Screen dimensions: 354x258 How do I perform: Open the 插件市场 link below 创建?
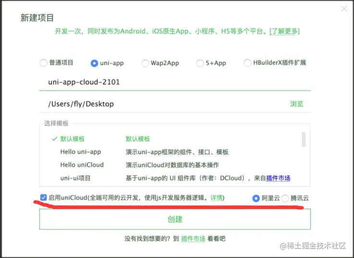pos(193,238)
